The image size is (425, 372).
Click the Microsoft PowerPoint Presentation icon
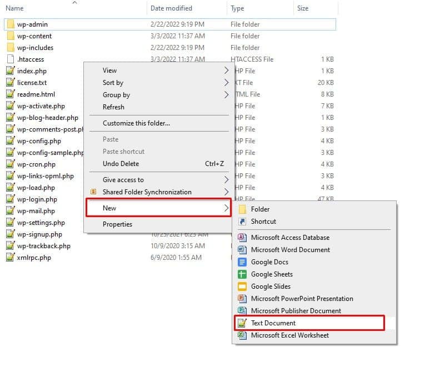(x=242, y=299)
